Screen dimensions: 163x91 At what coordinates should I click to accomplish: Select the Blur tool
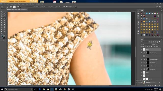2,25
